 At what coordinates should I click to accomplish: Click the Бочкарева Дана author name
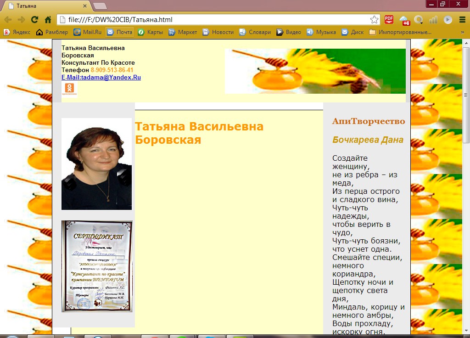[368, 140]
